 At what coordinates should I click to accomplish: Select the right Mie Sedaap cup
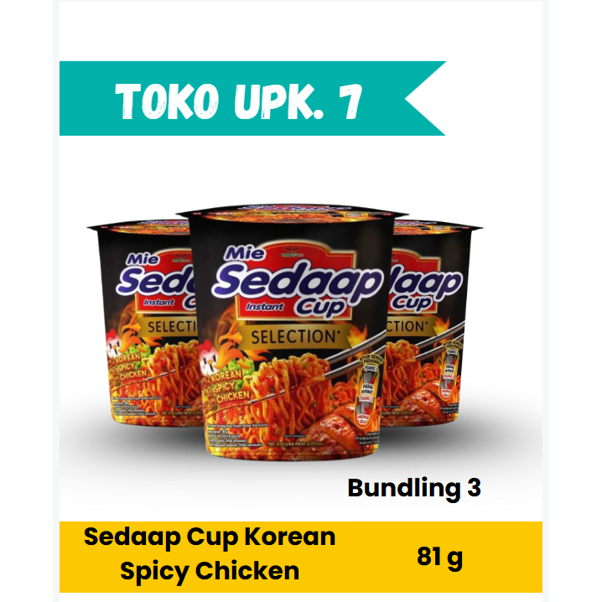[x=432, y=323]
